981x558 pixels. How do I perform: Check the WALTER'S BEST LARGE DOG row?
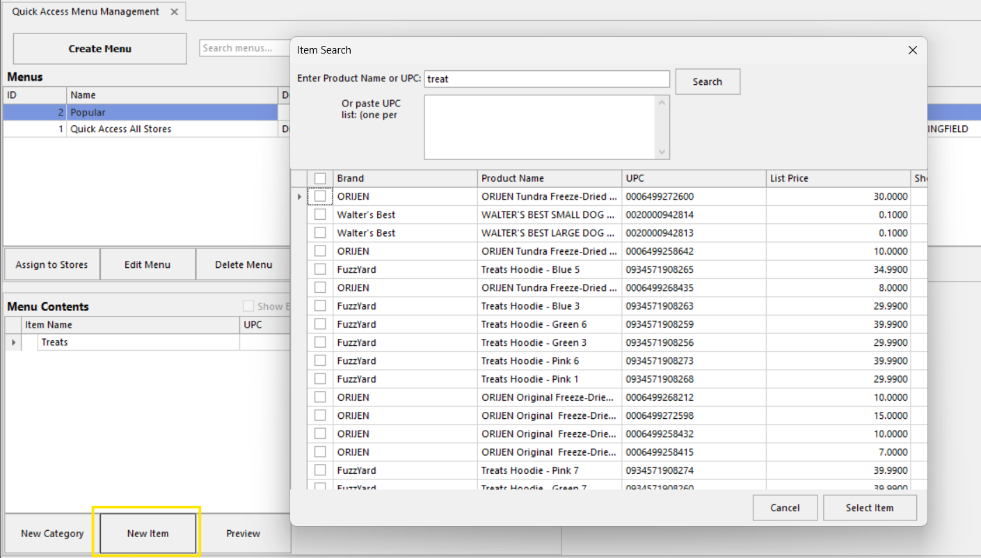tap(320, 233)
